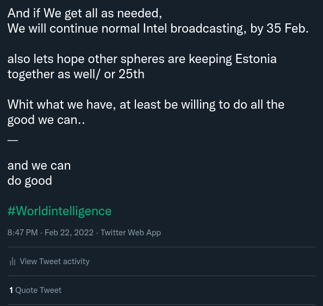Screen dimensions: 323x306
Task: Click the line 'also lets hope other spheres'
Action: pos(142,59)
